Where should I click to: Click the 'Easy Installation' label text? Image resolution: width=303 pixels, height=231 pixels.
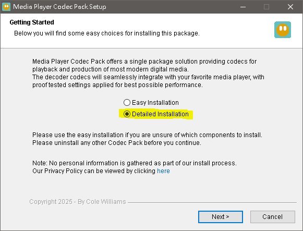155,103
